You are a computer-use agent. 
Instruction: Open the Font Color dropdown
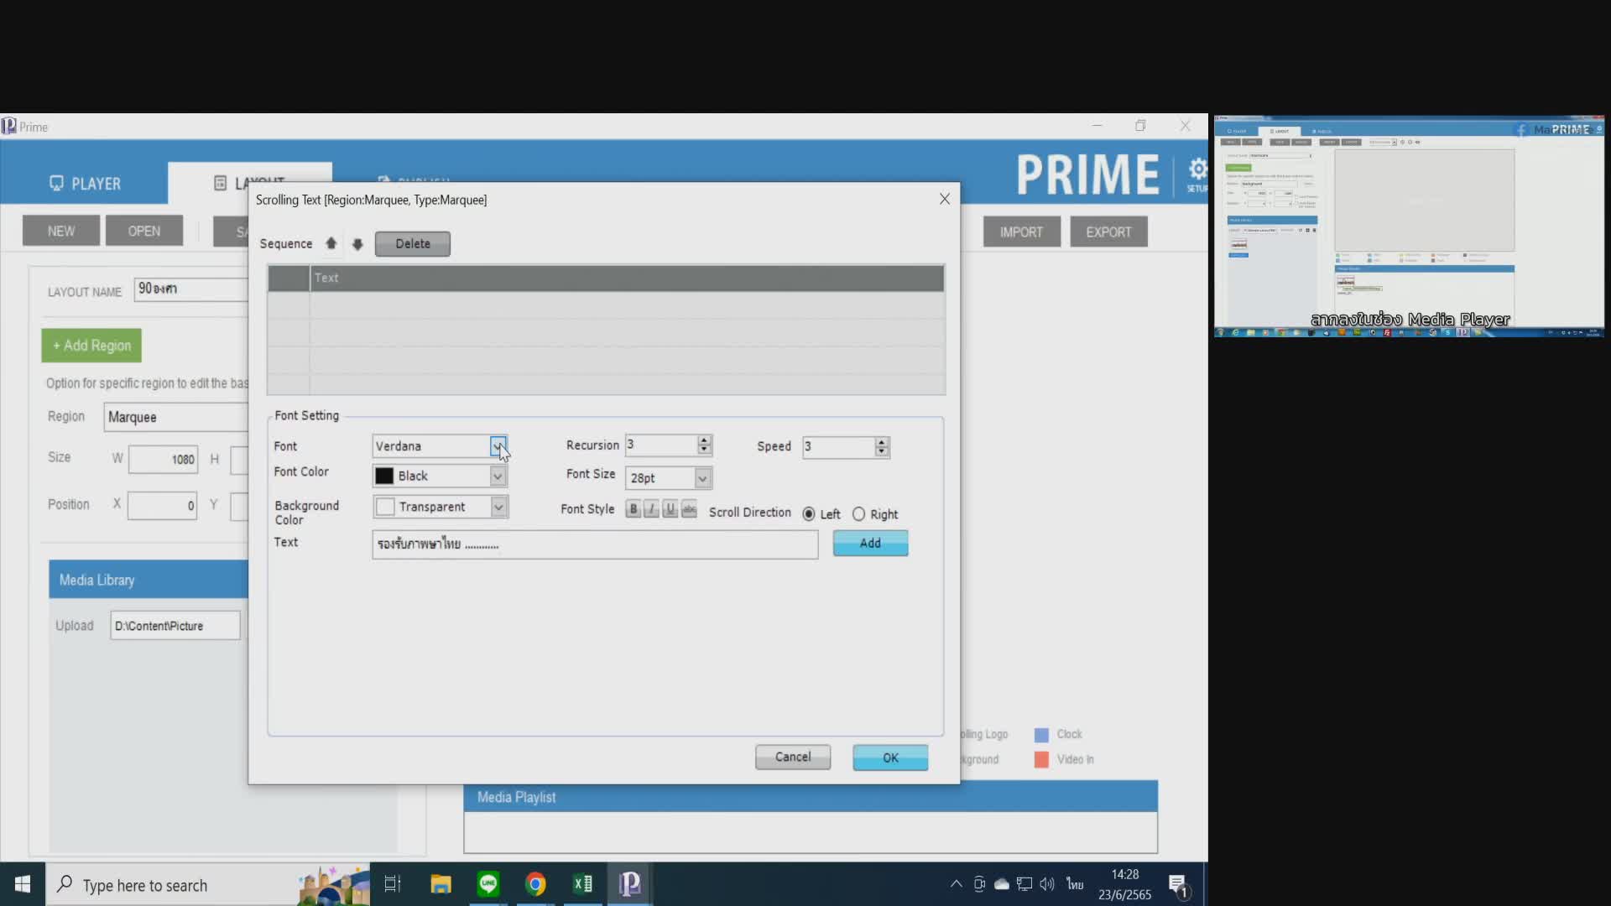(498, 476)
